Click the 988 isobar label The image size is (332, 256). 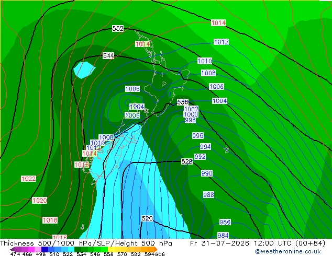point(208,194)
